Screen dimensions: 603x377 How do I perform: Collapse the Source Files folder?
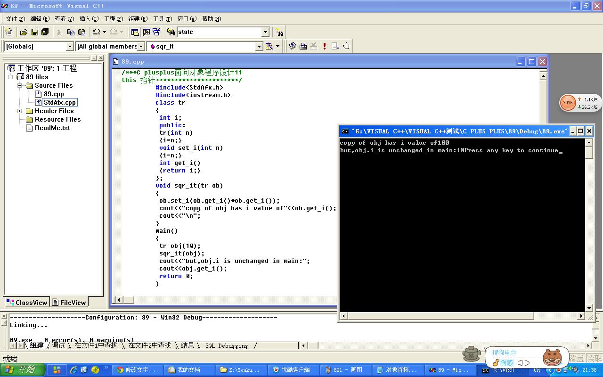(20, 86)
